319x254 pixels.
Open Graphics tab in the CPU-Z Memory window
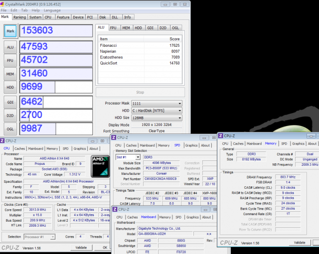(x=298, y=143)
